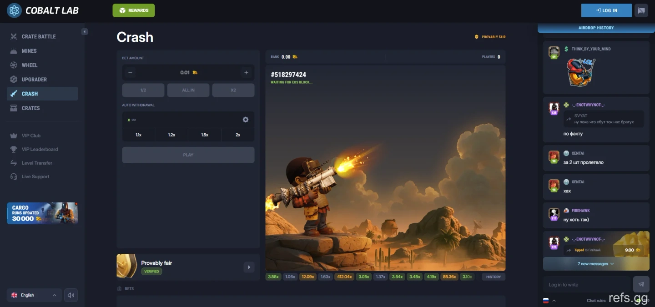The height and width of the screenshot is (307, 655).
Task: Click the Crates box icon
Action: pyautogui.click(x=14, y=108)
